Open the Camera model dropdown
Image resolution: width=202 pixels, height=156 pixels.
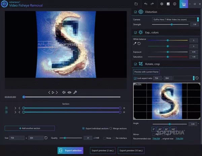[x=175, y=19]
